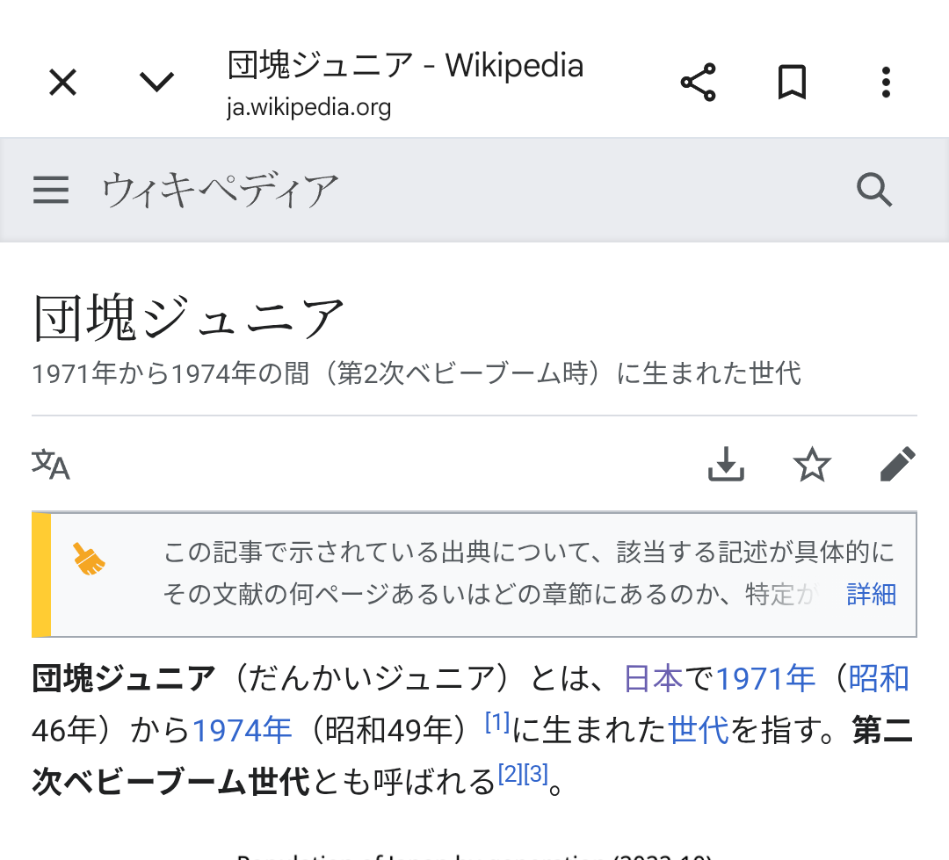Edit the article with pencil icon

897,465
